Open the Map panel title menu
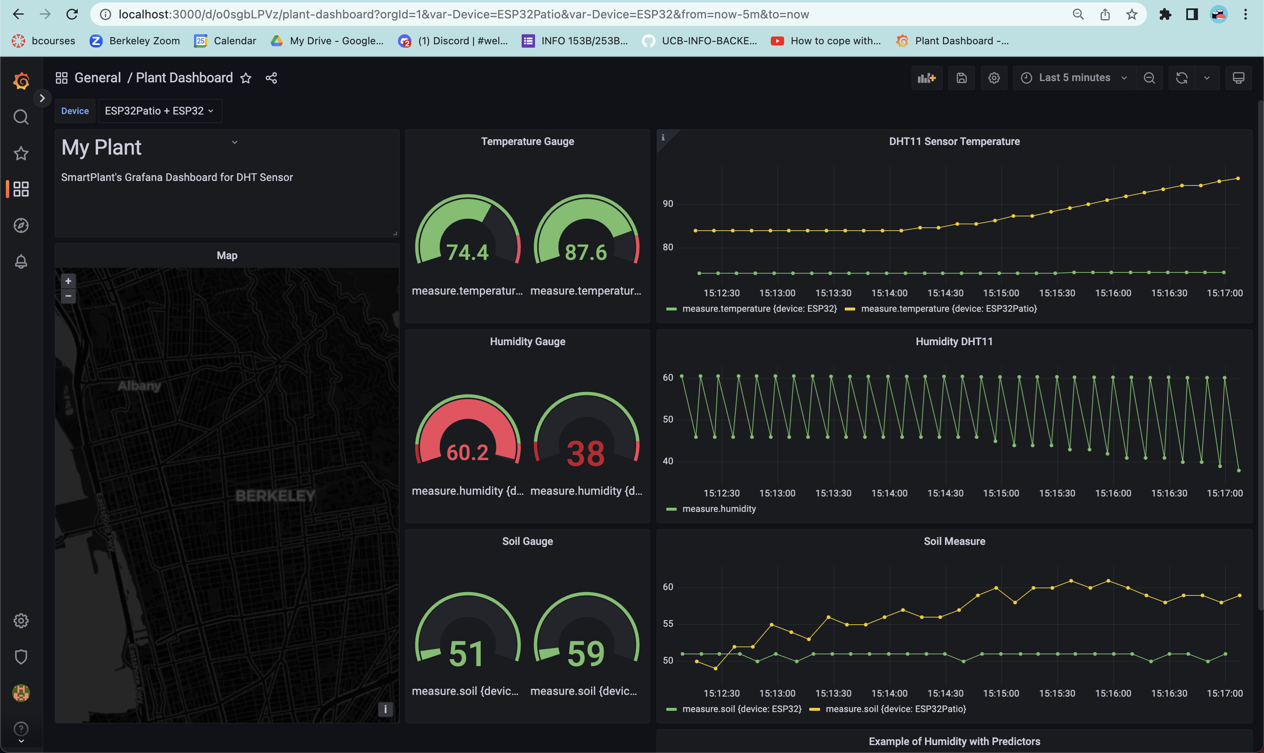The height and width of the screenshot is (753, 1264). (227, 256)
